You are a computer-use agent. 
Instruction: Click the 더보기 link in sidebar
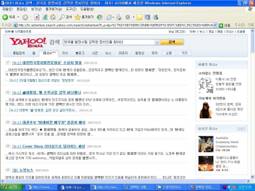(241, 129)
